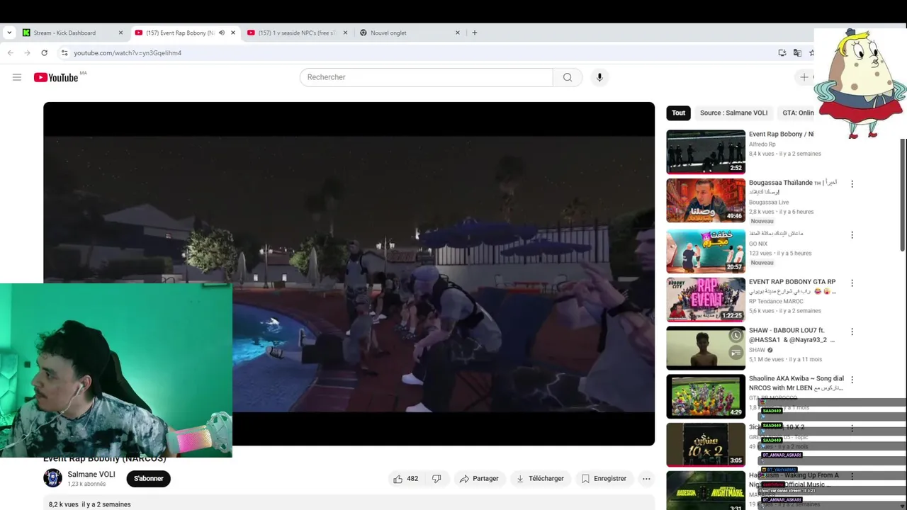Click the GO NIX channel name
Viewport: 907px width, 510px height.
point(758,244)
